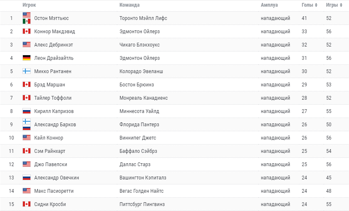Open player Александр Барков
The image size is (349, 211).
coord(55,125)
